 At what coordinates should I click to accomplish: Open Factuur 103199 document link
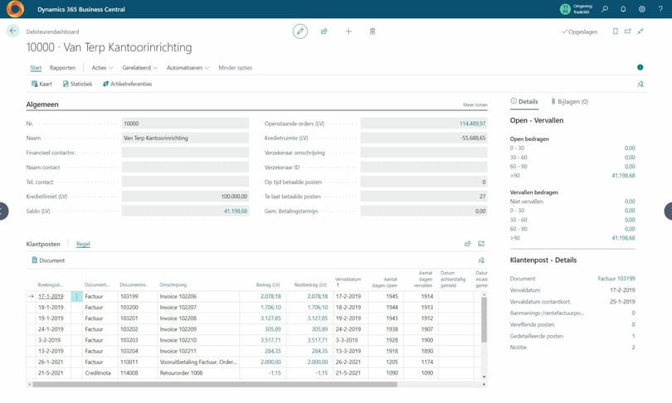click(x=616, y=279)
